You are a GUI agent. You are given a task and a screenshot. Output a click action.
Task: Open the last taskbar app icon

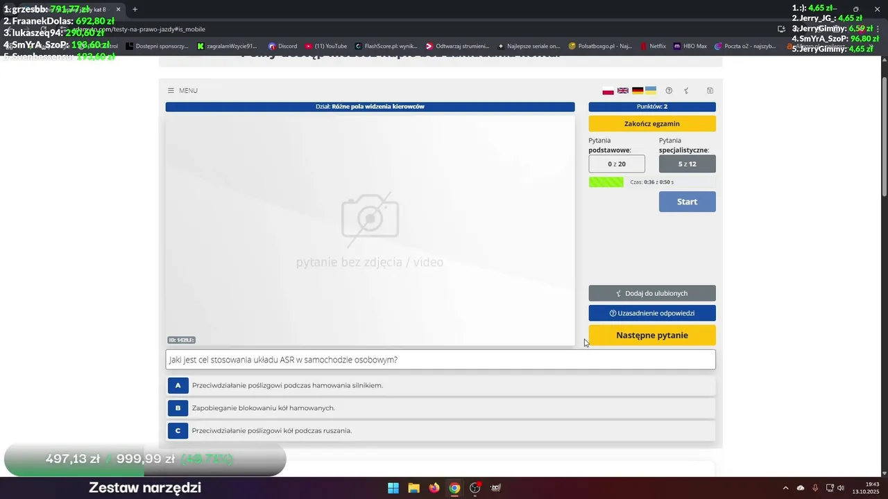point(495,488)
